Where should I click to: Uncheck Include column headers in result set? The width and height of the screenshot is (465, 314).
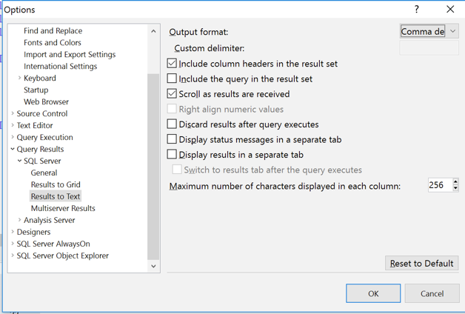[172, 64]
